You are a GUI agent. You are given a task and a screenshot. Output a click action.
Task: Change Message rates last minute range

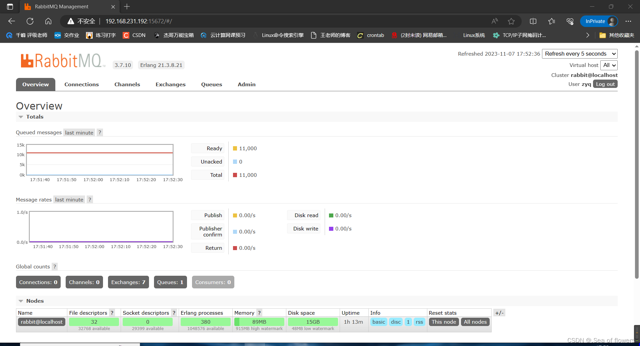point(69,200)
